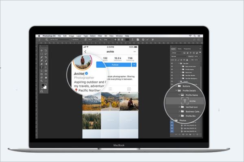The image size is (244, 162).
Task: Select the Move tool
Action: (41, 51)
